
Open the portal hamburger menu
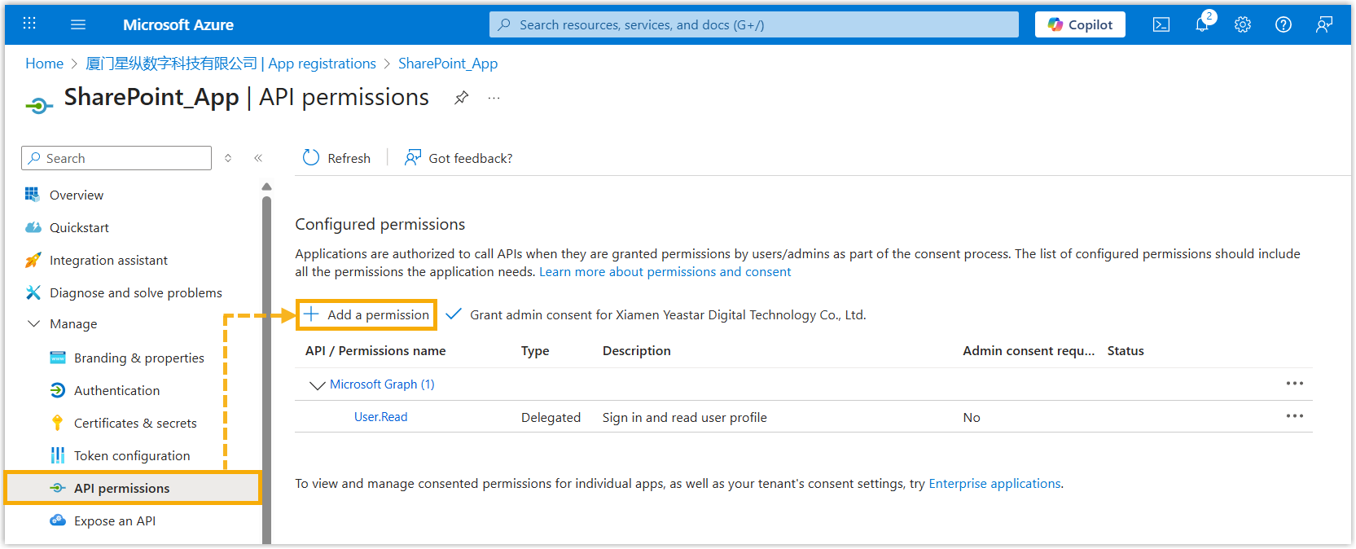coord(78,24)
